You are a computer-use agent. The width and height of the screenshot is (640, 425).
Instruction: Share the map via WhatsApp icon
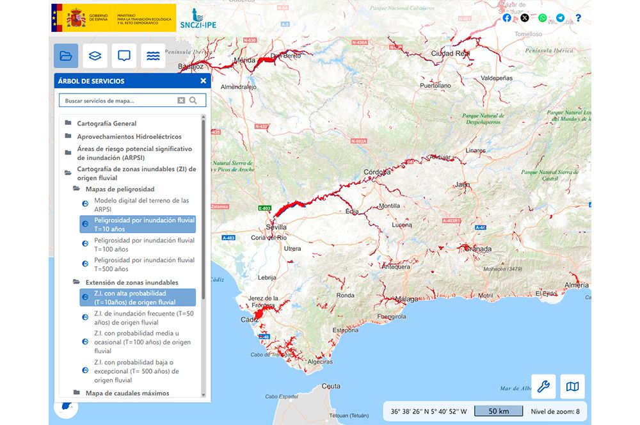coord(543,17)
